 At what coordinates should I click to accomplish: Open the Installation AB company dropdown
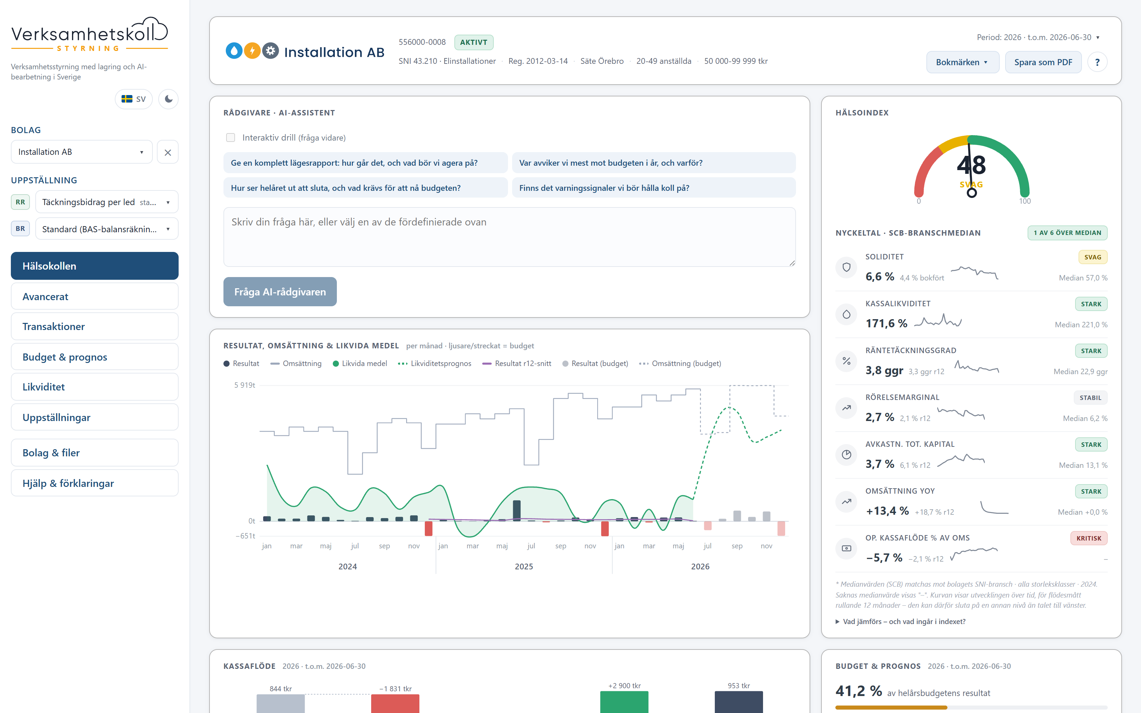pyautogui.click(x=81, y=152)
